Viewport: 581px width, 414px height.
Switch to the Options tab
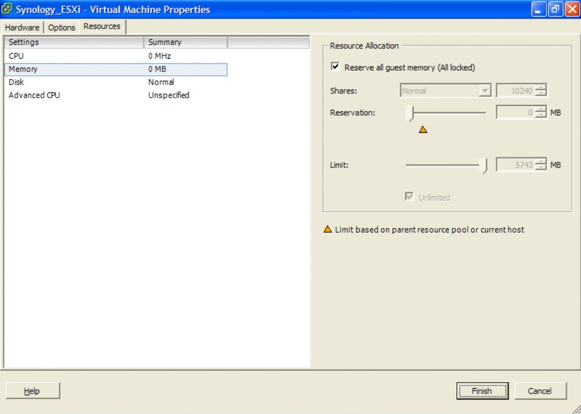pyautogui.click(x=62, y=27)
